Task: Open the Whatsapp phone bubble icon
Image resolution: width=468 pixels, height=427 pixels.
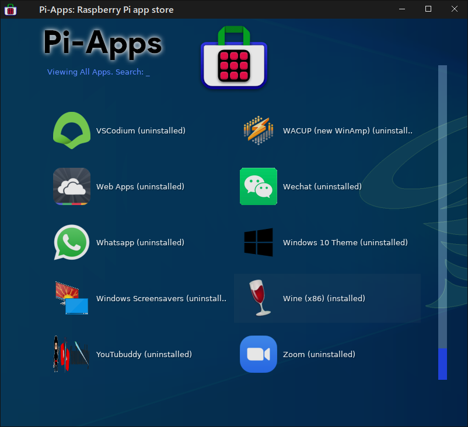Action: [x=72, y=242]
